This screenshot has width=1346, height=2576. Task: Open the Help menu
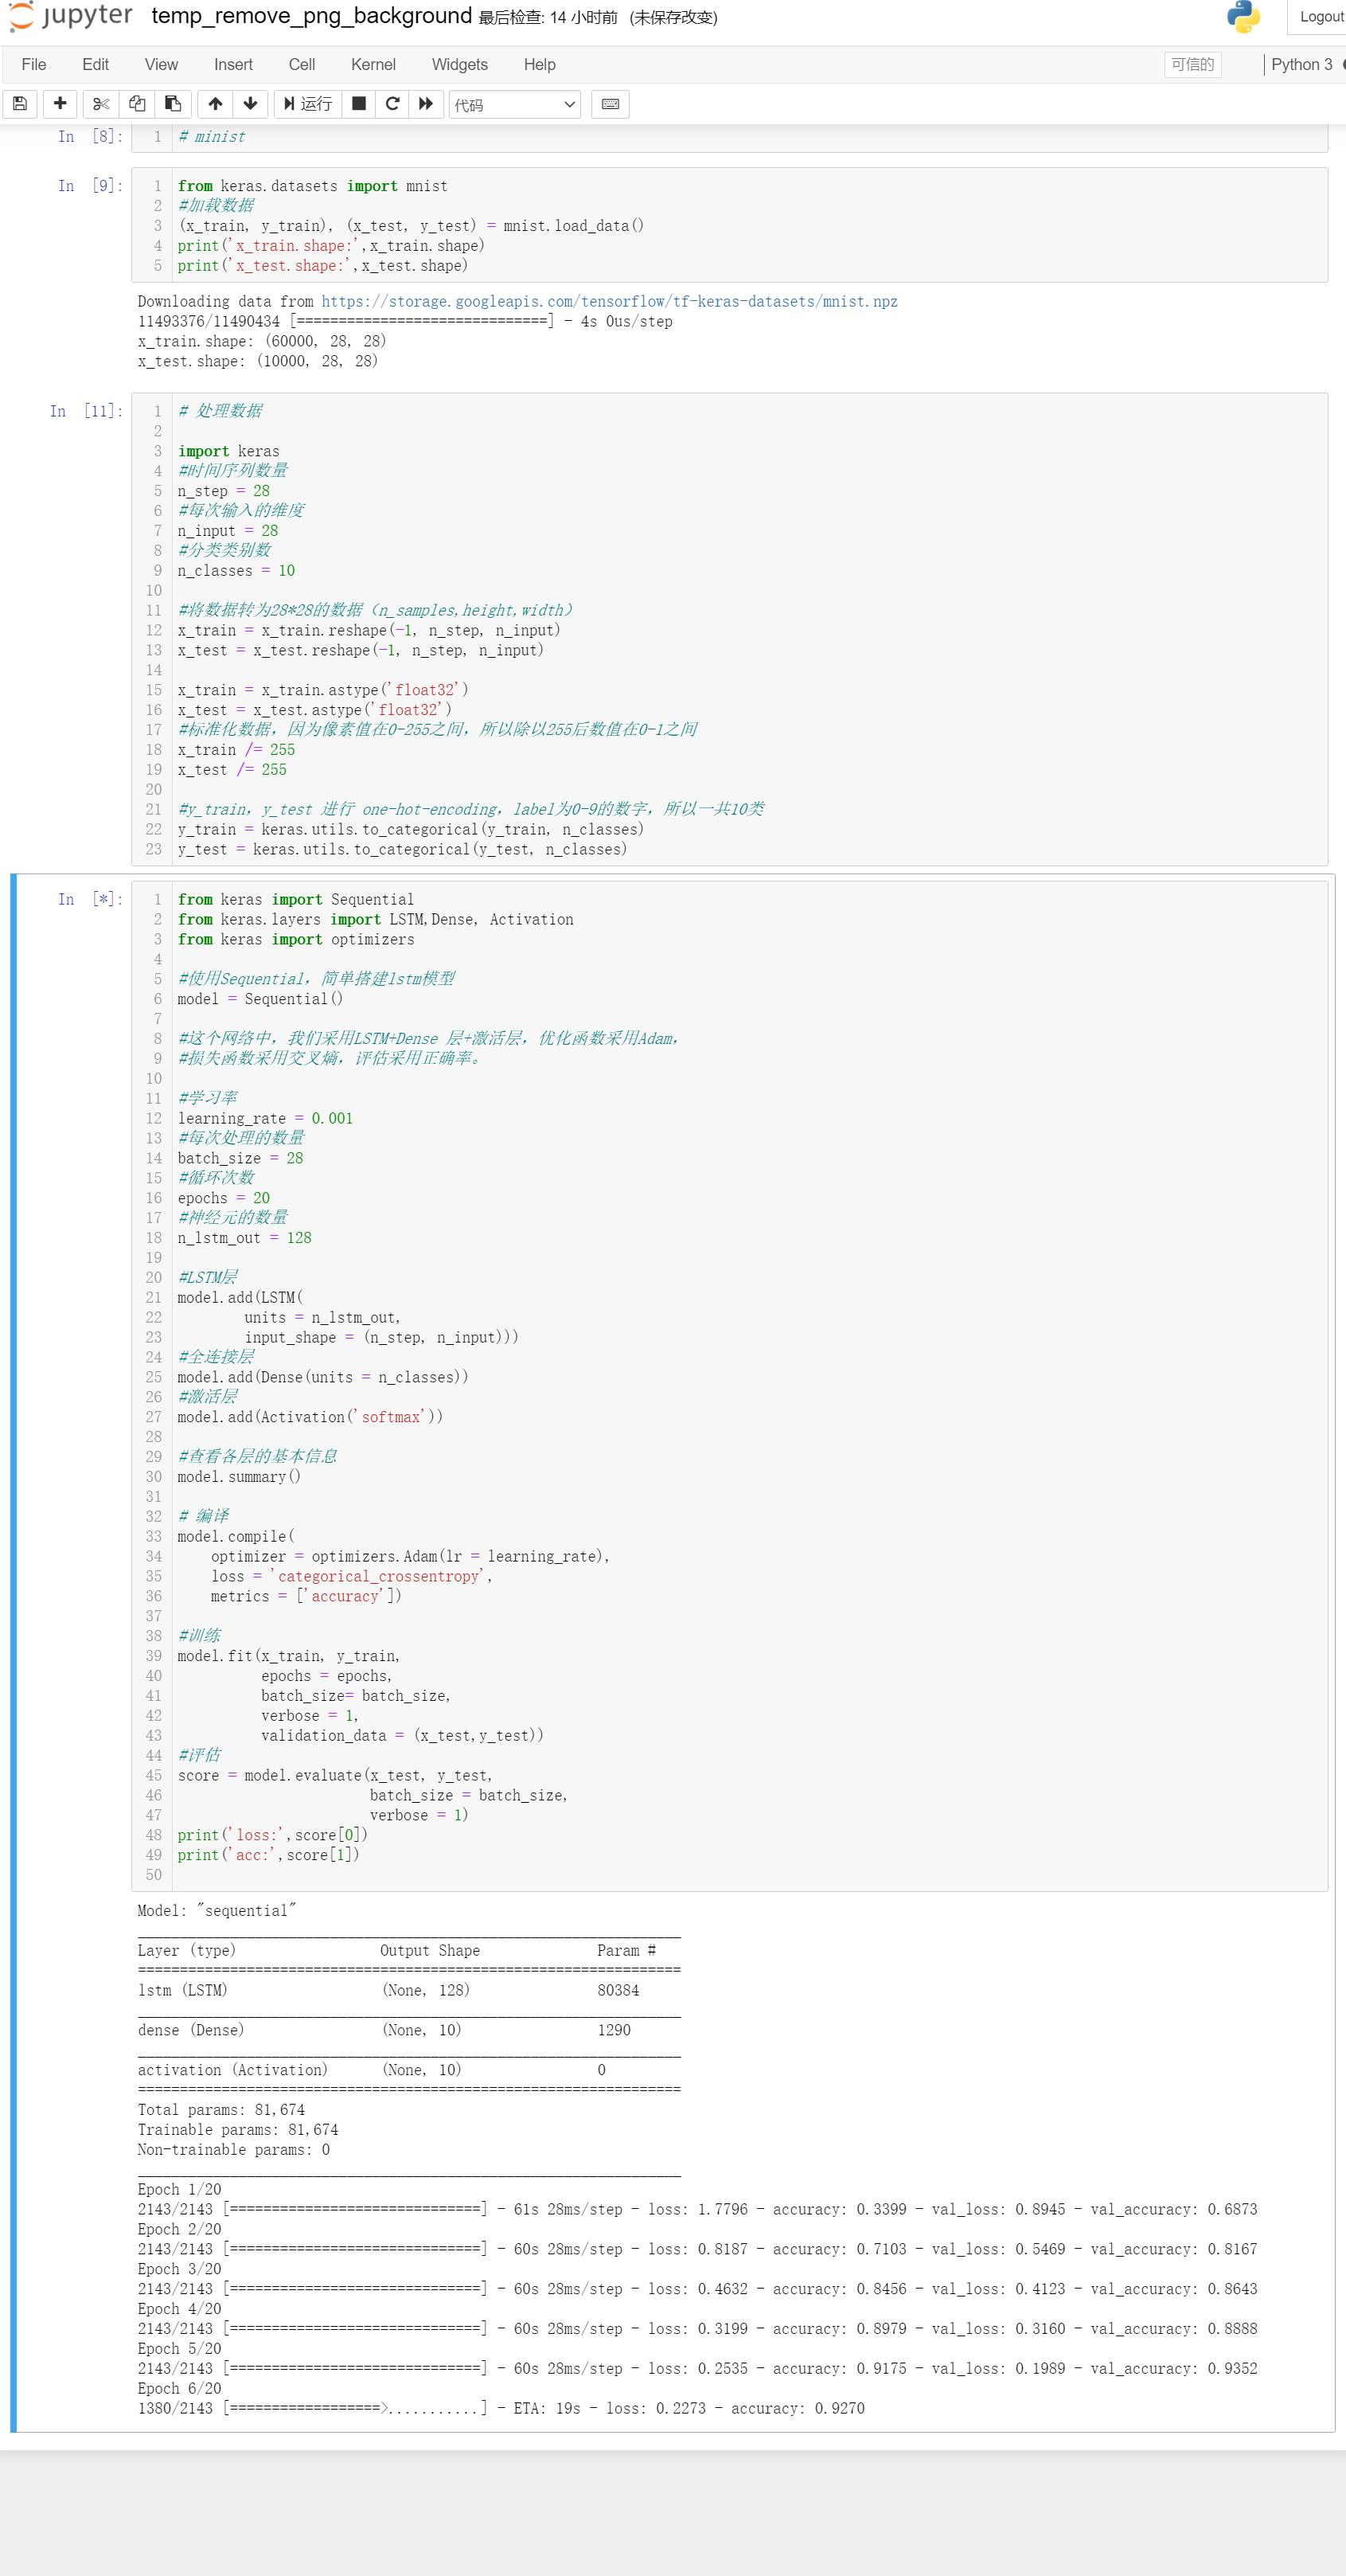pyautogui.click(x=540, y=64)
